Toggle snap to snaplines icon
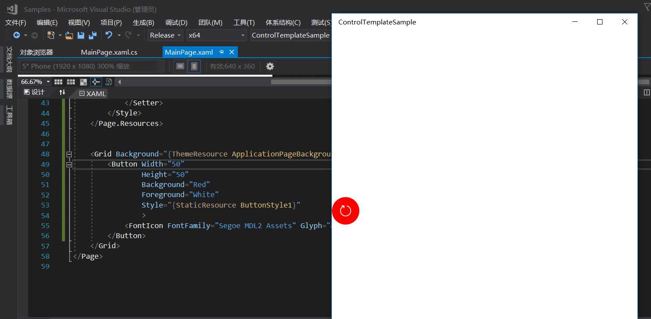This screenshot has height=319, width=651. click(x=96, y=82)
